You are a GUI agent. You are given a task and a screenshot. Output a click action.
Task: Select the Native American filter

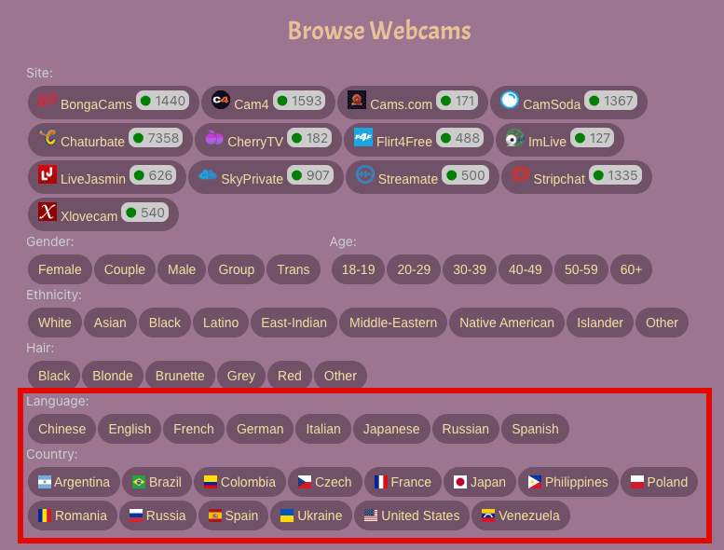(x=507, y=323)
